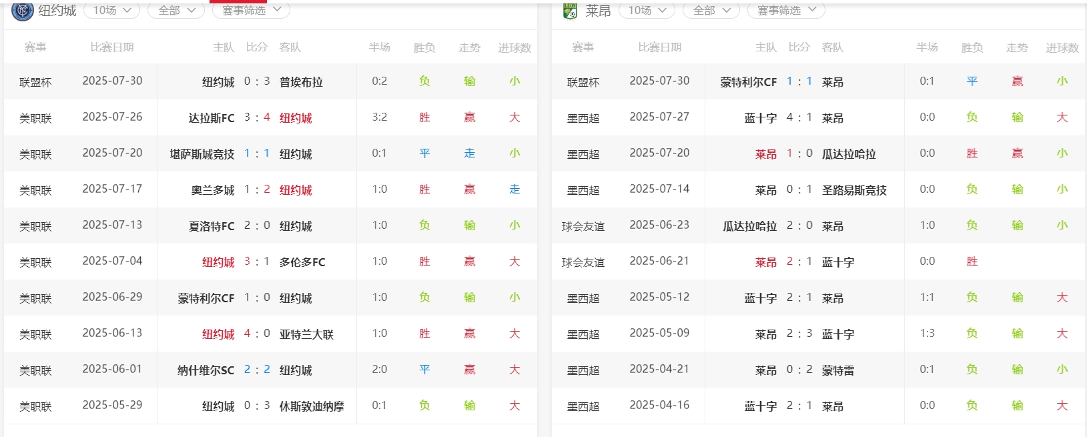Expand the 全部 filter for 纽约城

tap(176, 11)
